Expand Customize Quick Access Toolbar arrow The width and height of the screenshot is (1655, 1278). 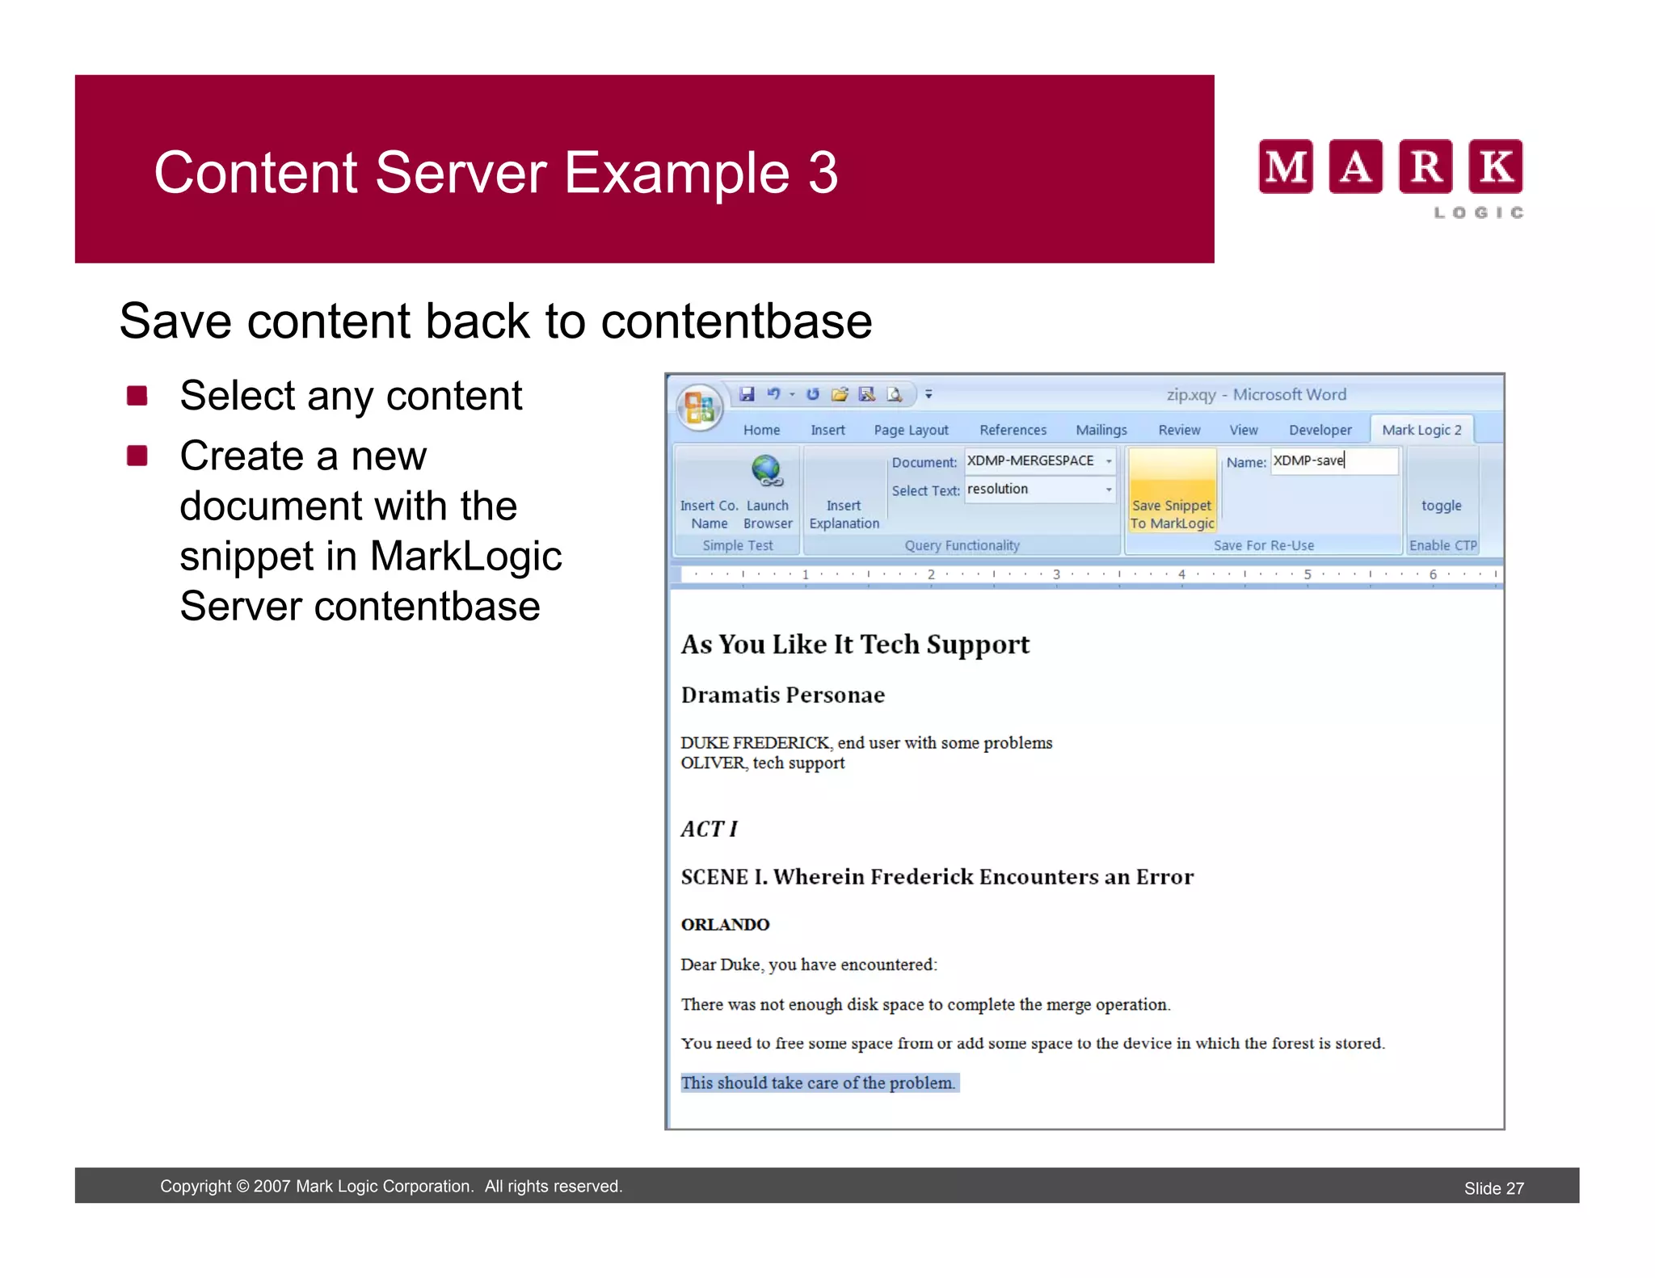tap(929, 394)
